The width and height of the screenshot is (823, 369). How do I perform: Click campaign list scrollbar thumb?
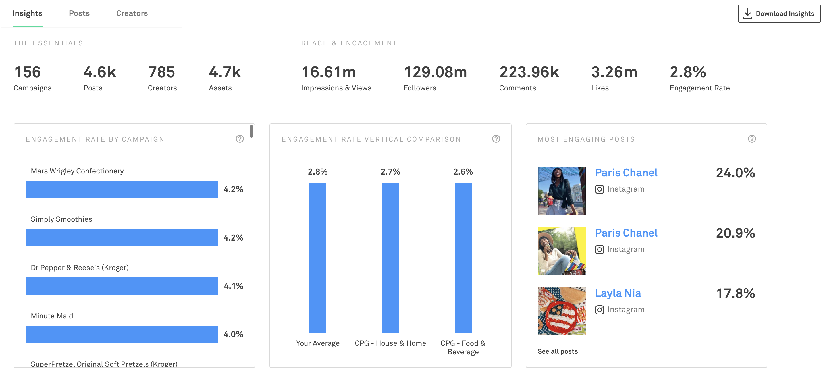(252, 131)
